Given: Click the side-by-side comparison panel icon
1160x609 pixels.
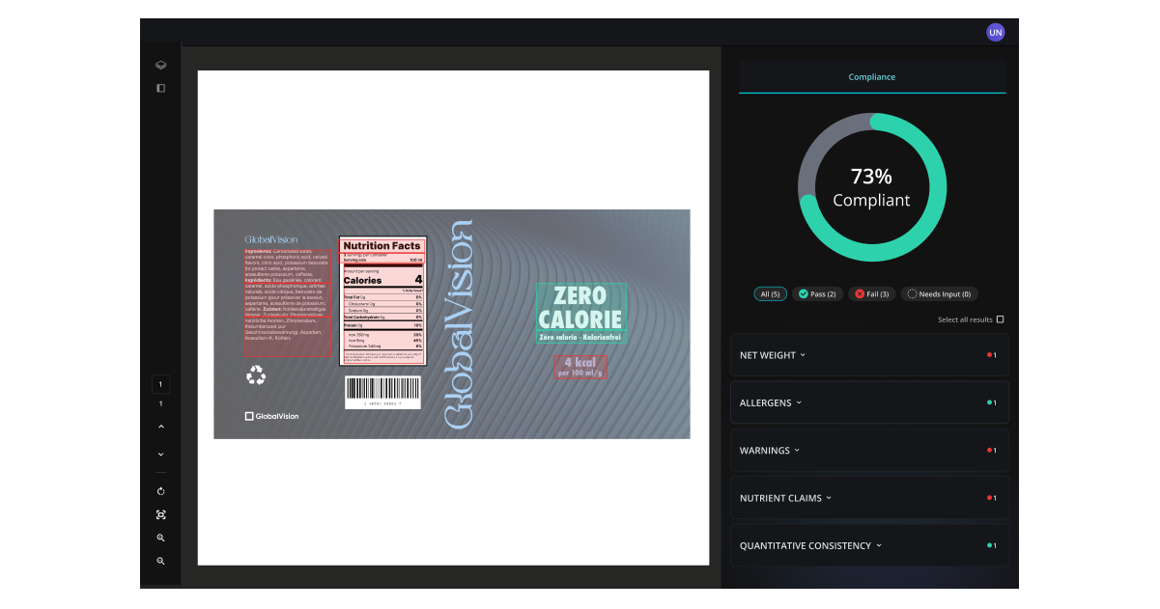Looking at the screenshot, I should click(160, 88).
